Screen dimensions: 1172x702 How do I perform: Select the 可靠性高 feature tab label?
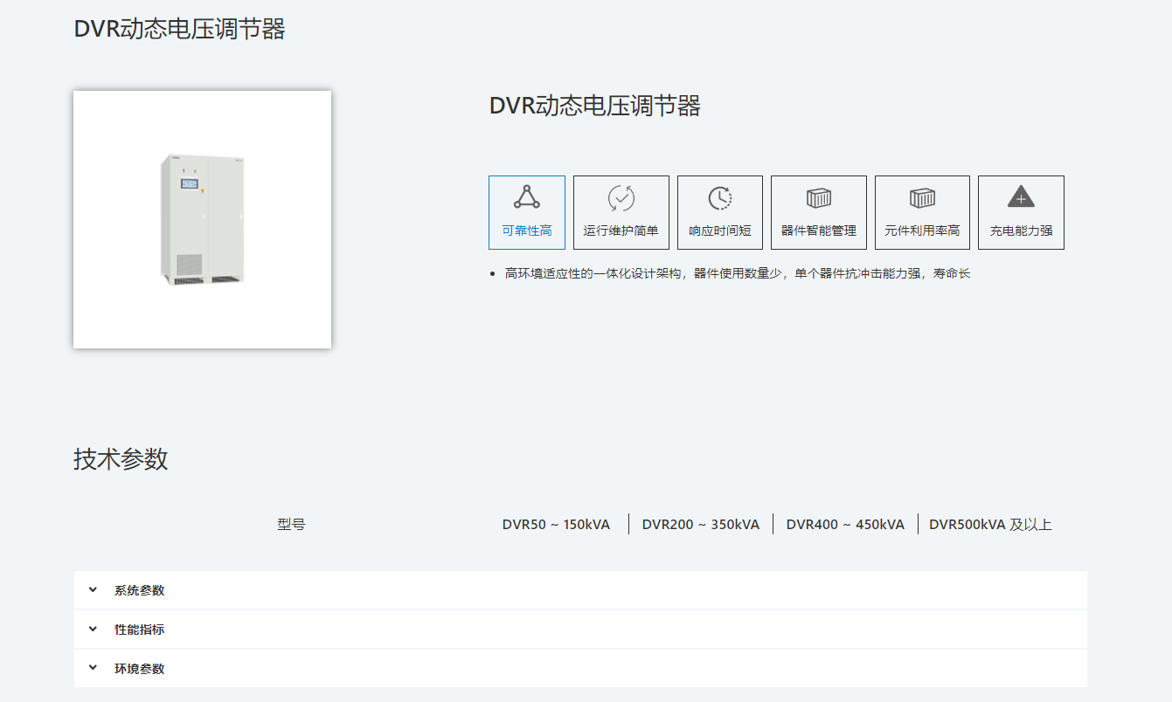(x=526, y=231)
